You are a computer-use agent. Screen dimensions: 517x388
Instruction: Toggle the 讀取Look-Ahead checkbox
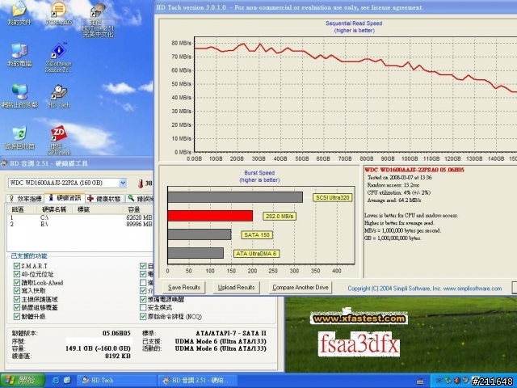point(16,283)
